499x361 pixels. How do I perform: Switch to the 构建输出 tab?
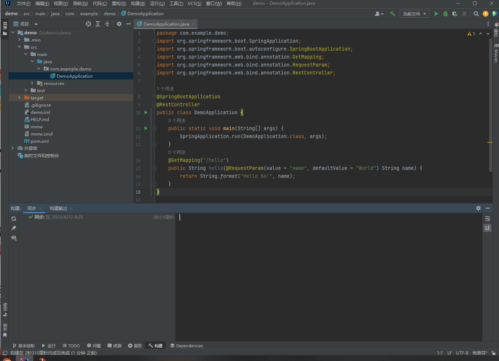(58, 209)
